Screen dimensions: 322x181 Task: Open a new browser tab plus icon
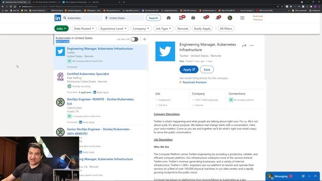(124, 2)
